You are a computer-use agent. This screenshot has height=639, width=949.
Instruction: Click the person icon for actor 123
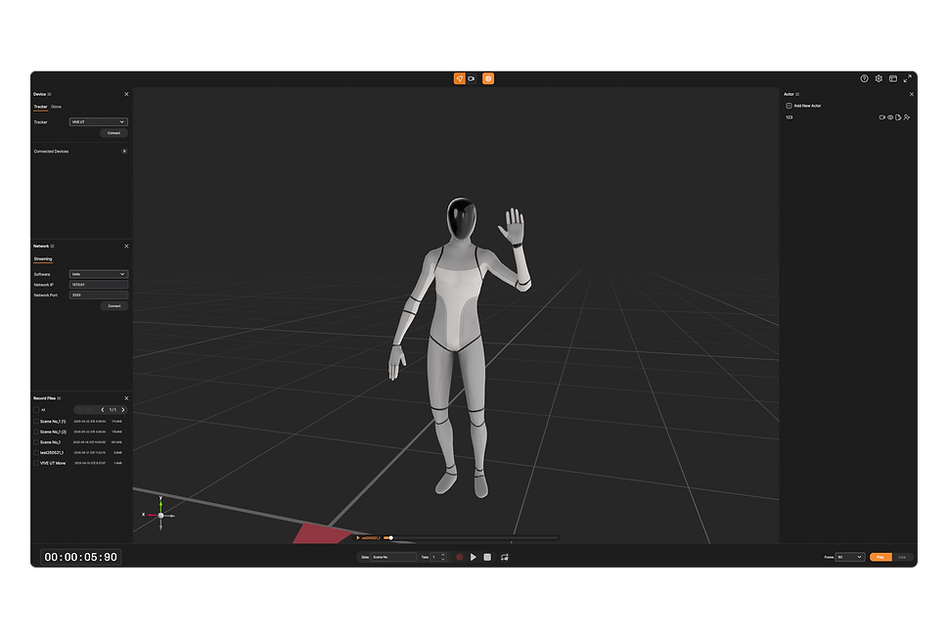tap(907, 117)
